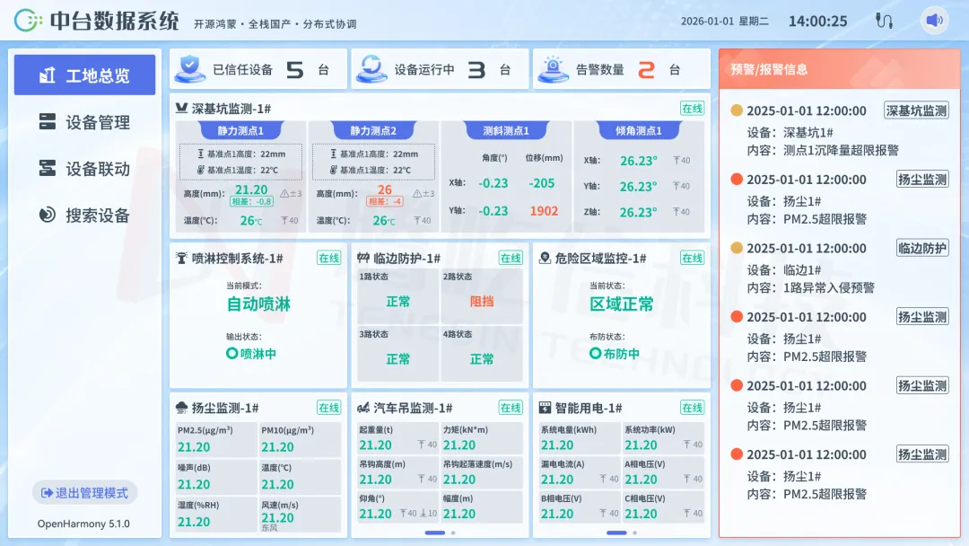Click 在线 badge on 喷淋控制系统-1#

tap(328, 258)
